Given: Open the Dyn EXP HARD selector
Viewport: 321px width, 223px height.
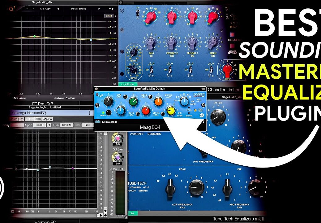Looking at the screenshot, I should point(66,125).
